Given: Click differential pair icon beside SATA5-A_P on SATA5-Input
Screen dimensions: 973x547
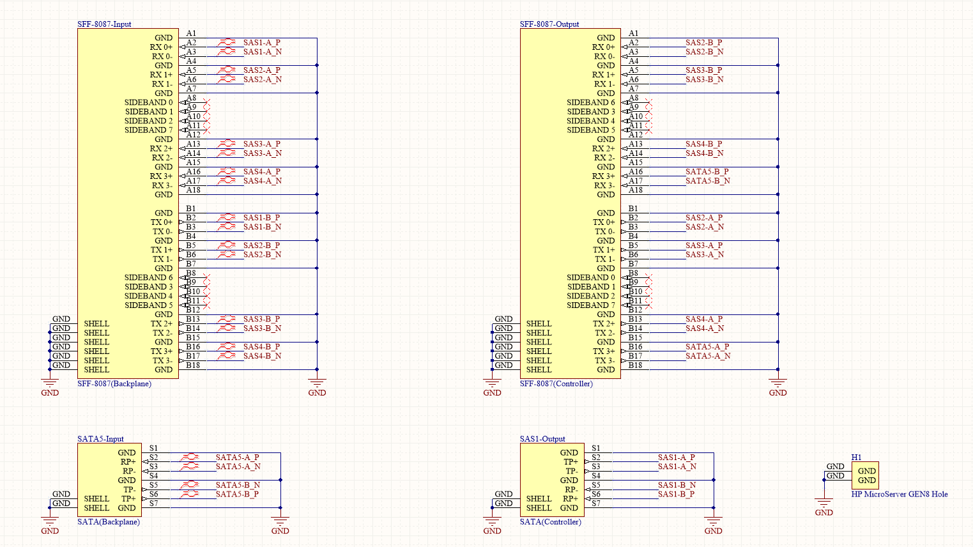Looking at the screenshot, I should point(189,457).
